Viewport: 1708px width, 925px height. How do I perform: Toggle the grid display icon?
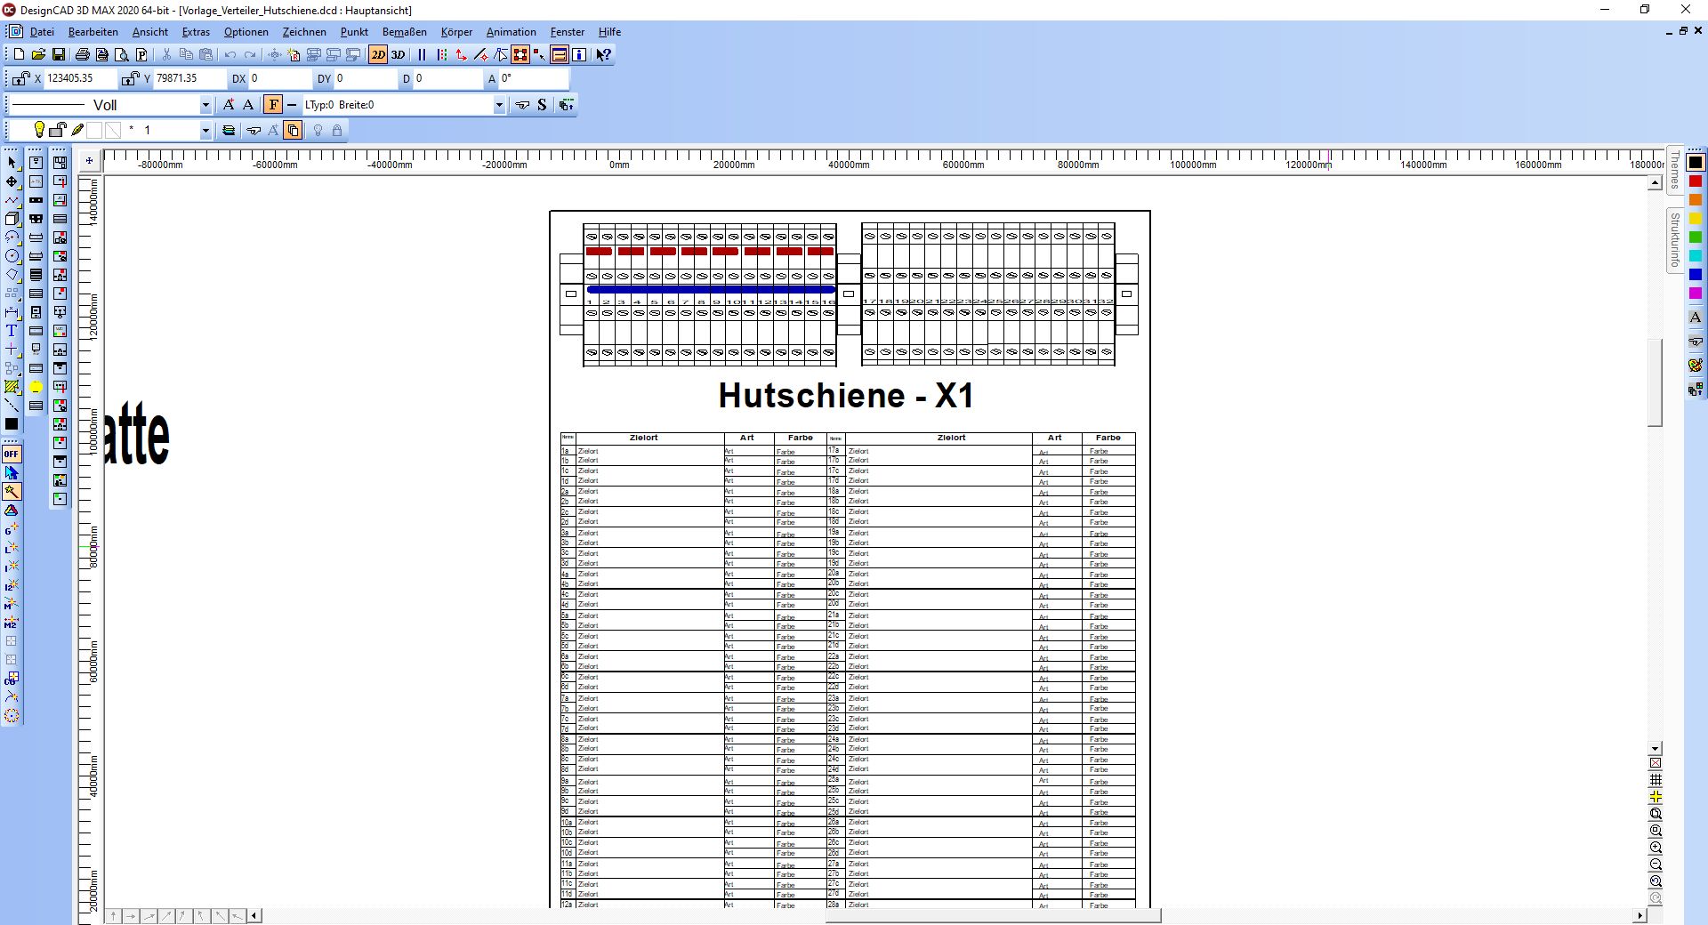tap(1656, 780)
